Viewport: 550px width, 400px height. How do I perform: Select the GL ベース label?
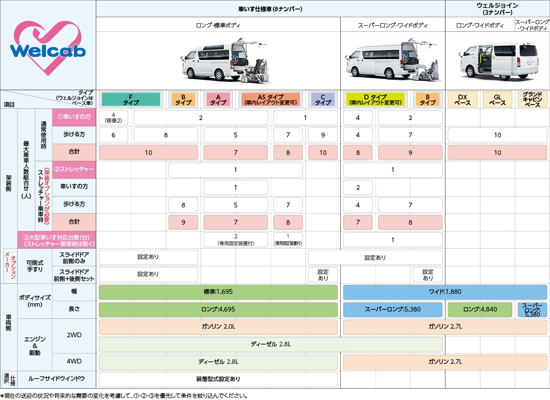pos(498,99)
